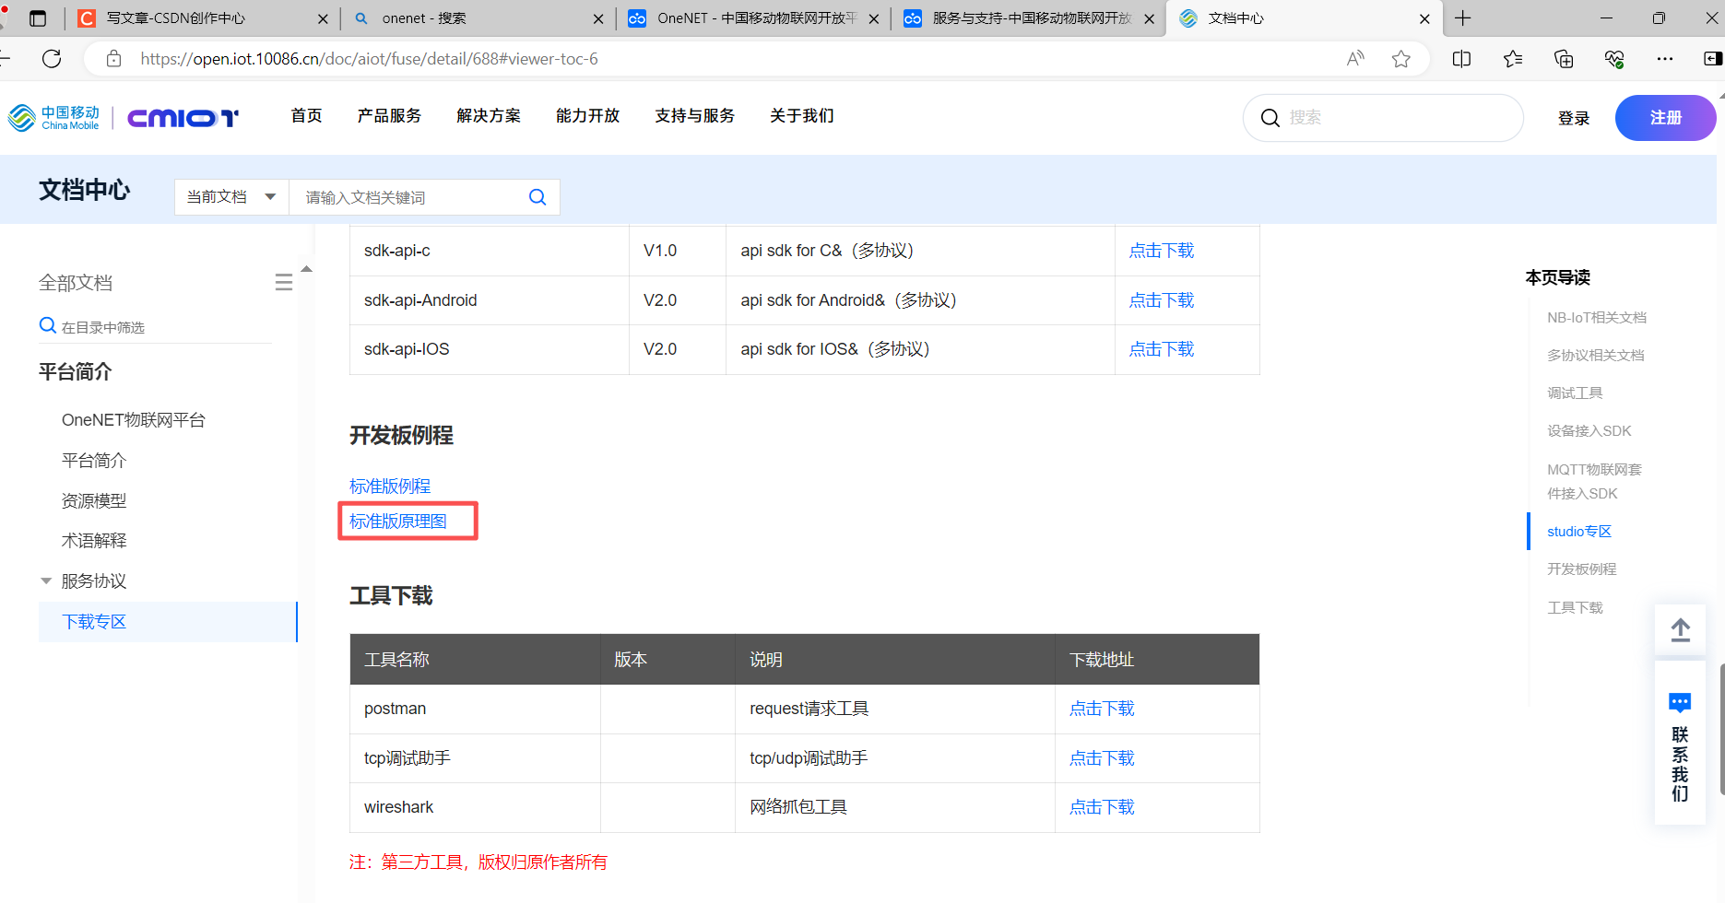Open browser Settings and more menu
This screenshot has height=903, width=1725.
point(1665,59)
